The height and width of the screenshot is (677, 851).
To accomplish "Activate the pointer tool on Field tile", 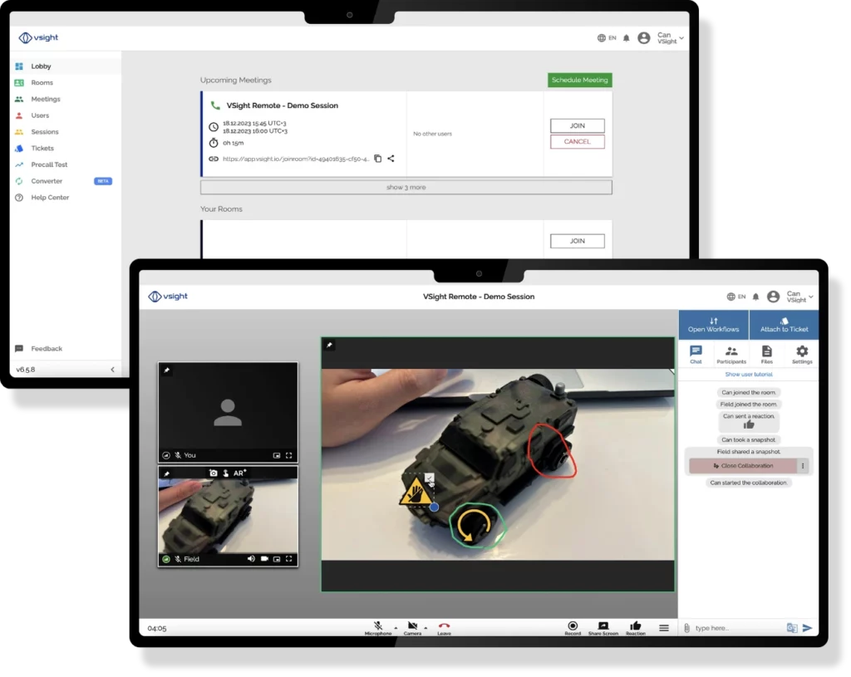I will coord(226,473).
